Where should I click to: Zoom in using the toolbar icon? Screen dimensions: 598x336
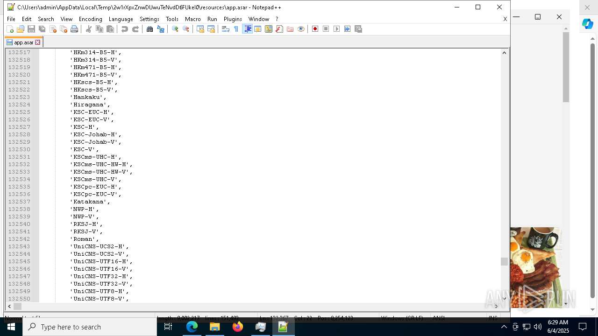click(x=175, y=29)
